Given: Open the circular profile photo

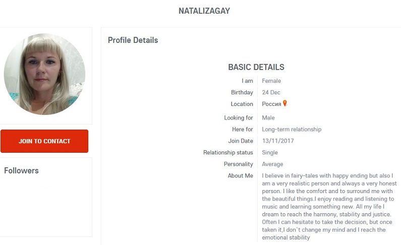Looking at the screenshot, I should 45,74.
